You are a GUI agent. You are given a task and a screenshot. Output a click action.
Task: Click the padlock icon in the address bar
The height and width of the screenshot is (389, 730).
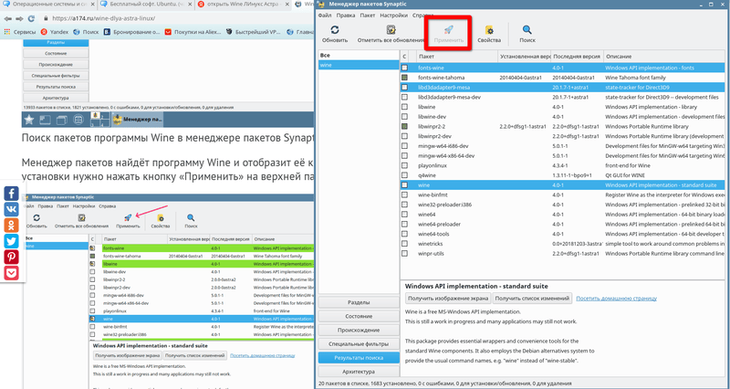click(x=46, y=18)
